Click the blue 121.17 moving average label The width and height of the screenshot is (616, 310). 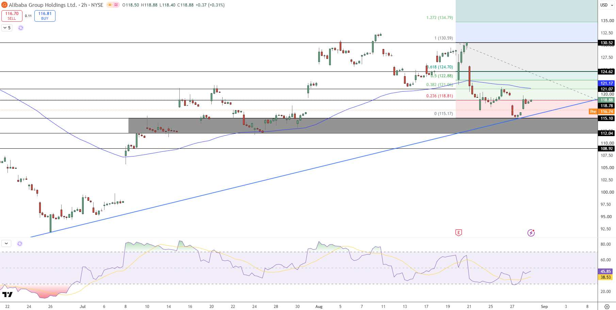coord(607,83)
